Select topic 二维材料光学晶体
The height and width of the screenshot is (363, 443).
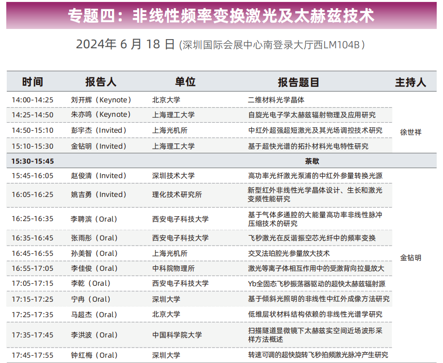(x=276, y=100)
